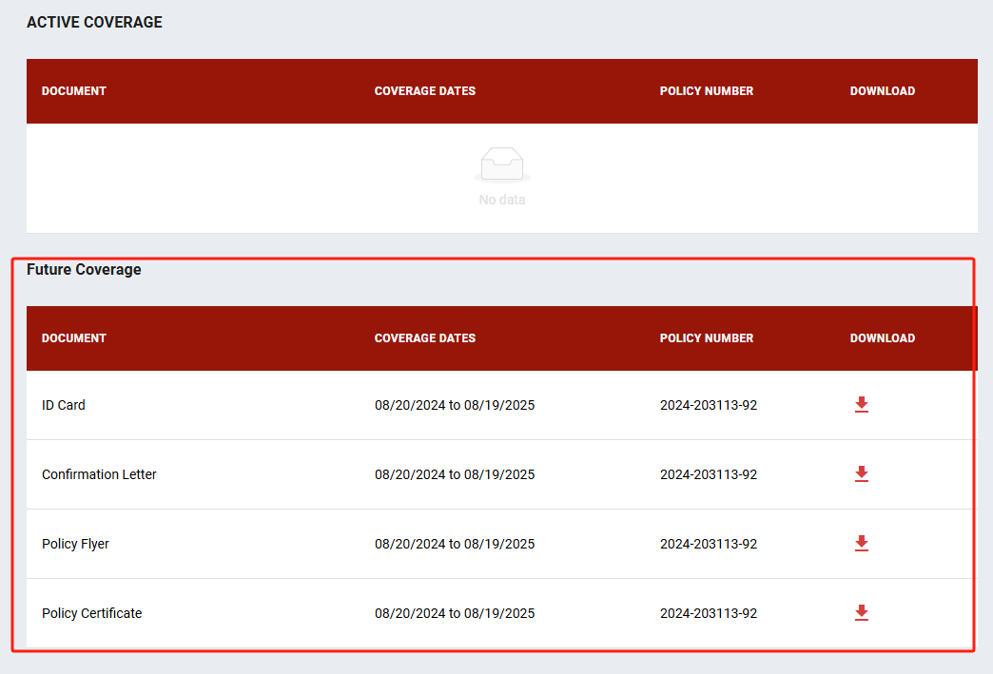The image size is (993, 674).
Task: Click Coverage Dates header in Active Coverage table
Action: (425, 91)
